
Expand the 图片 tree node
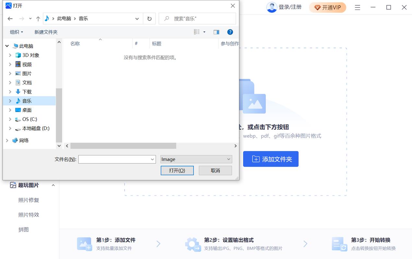[10, 73]
